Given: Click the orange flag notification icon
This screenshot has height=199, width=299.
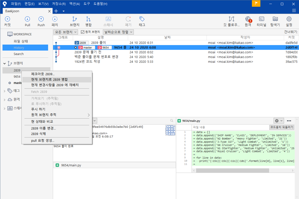Looking at the screenshot, I should coord(256,3).
